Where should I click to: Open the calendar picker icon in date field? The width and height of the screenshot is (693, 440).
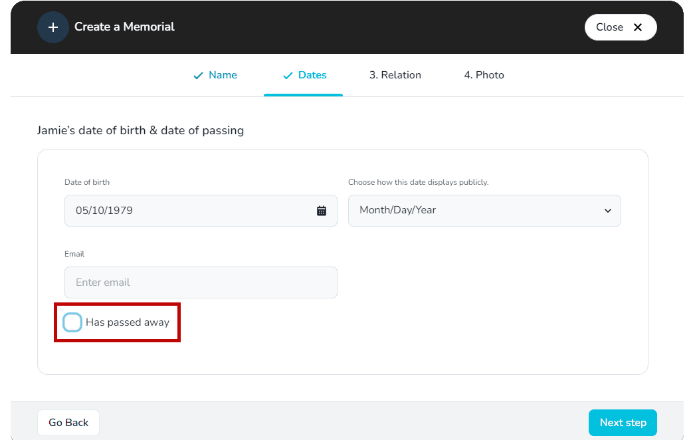322,210
